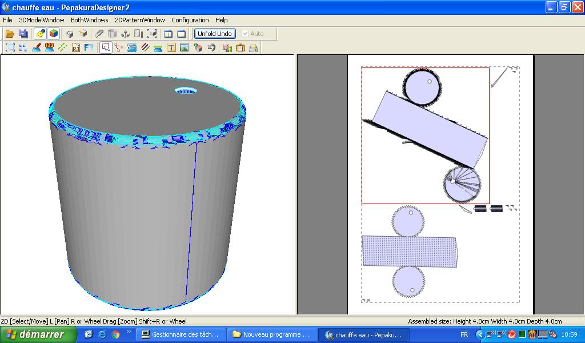Click the Join/Disjoin Faces tool icon

pos(119,48)
